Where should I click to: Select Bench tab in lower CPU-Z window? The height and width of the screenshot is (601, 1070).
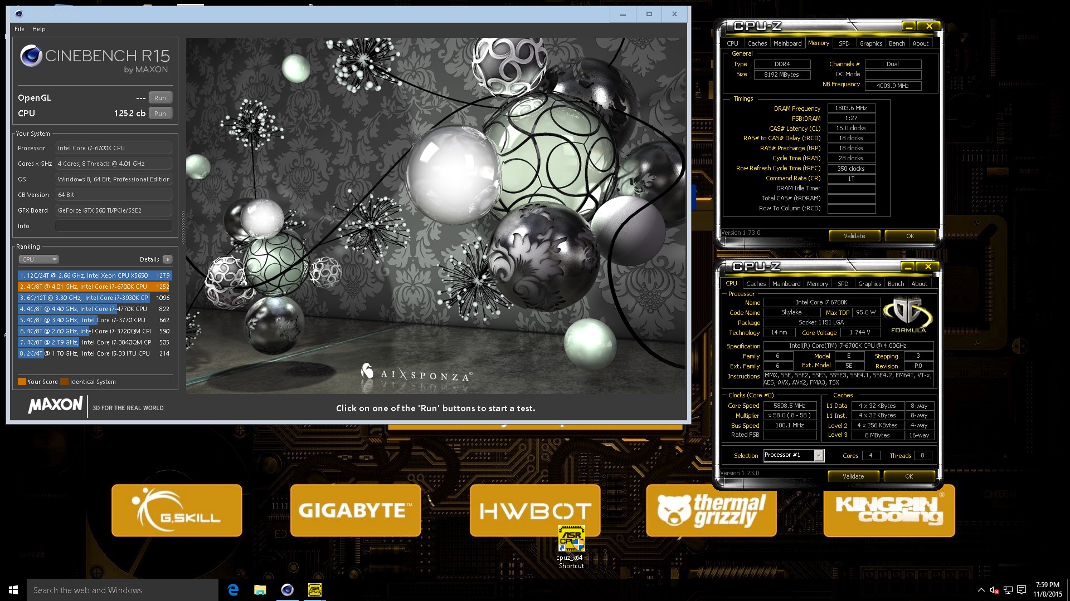pos(896,284)
